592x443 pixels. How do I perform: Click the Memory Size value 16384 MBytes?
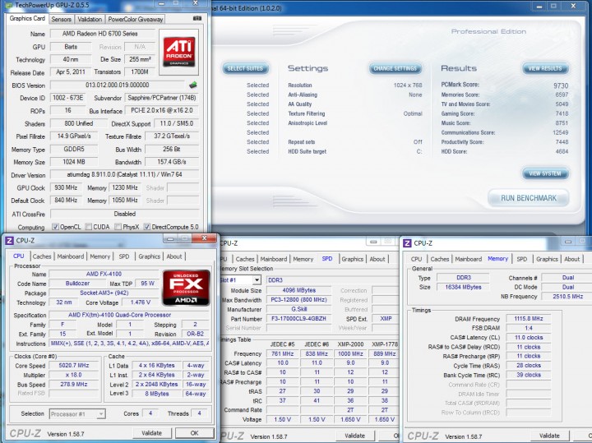point(463,287)
